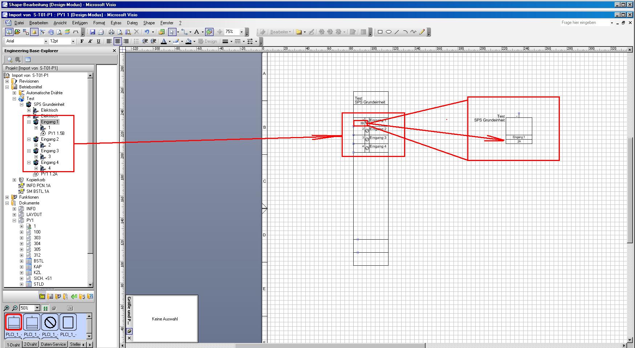Select Eingang 3 in tree
The height and width of the screenshot is (348, 635).
coord(50,151)
